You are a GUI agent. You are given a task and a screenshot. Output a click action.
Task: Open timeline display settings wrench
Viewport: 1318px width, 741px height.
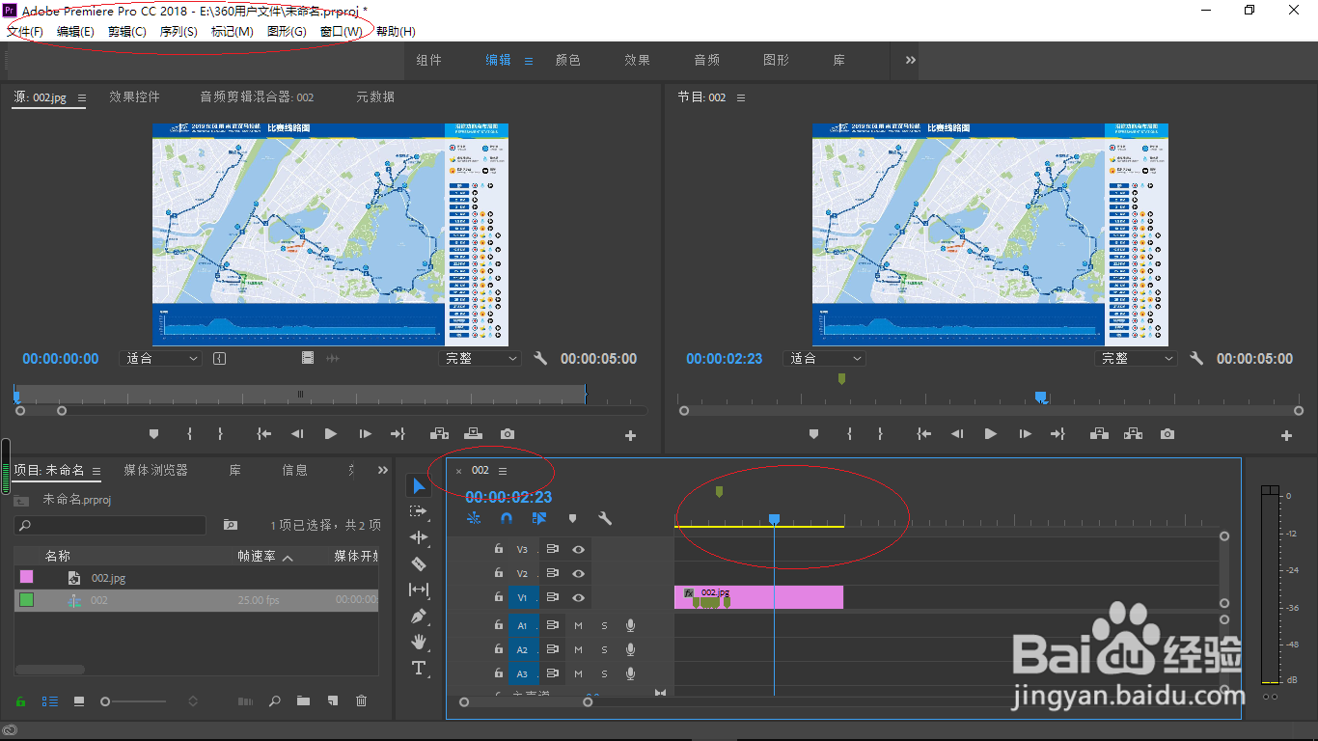point(605,518)
